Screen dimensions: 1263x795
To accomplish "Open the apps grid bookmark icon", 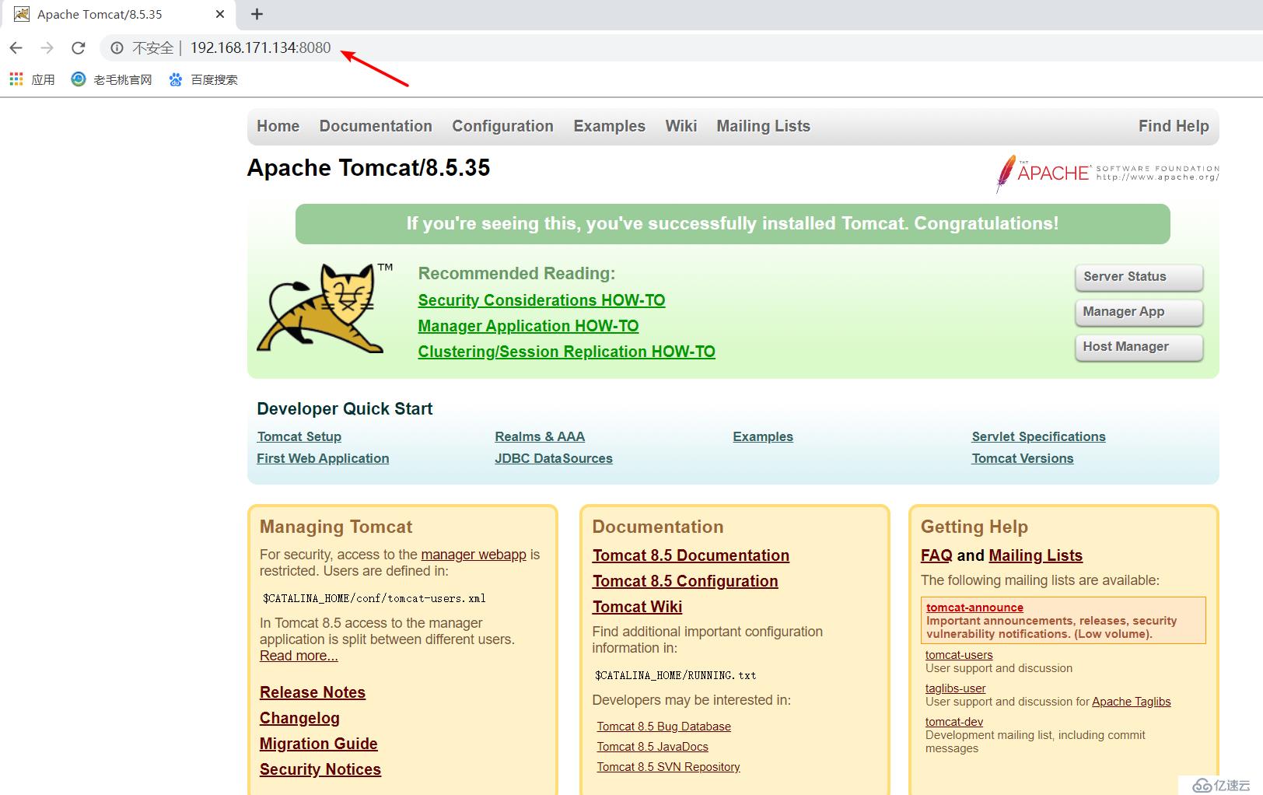I will (x=16, y=79).
